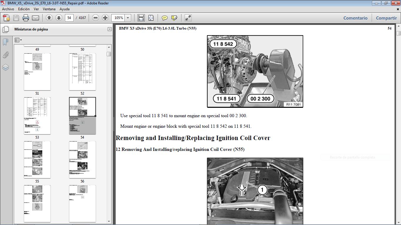This screenshot has width=401, height=225.
Task: Click the engine bay photo with callout 1
Action: [x=255, y=191]
